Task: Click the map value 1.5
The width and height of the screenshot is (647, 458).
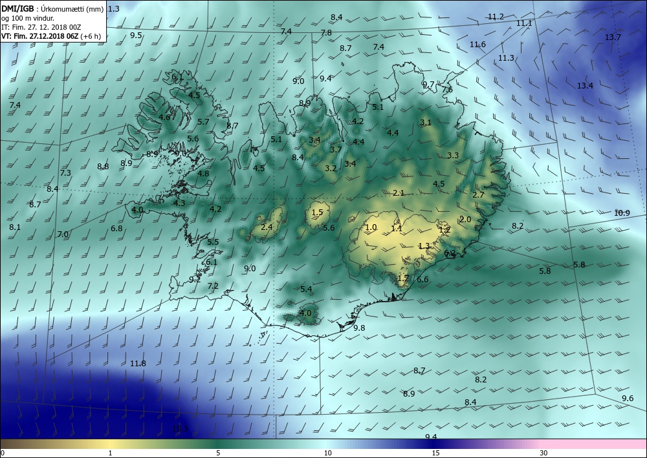Action: coord(317,213)
